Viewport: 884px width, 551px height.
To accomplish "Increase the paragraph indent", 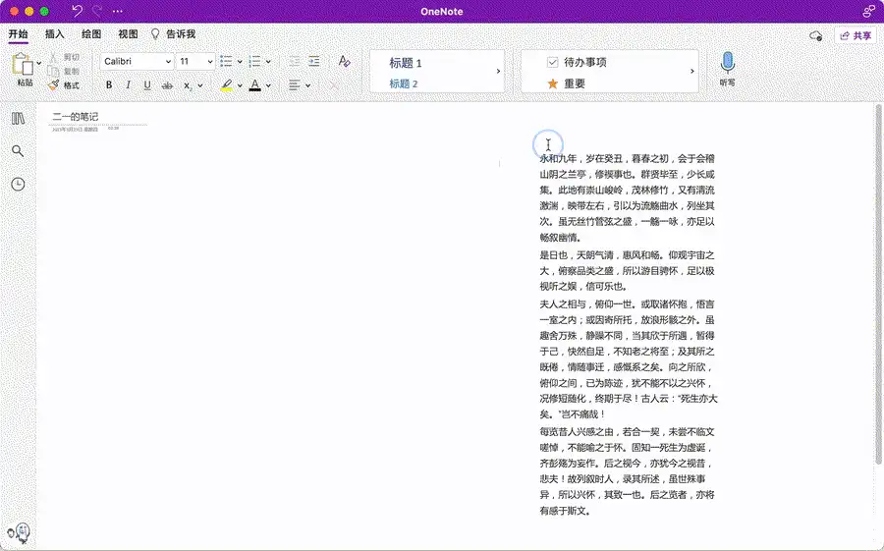I will 314,61.
